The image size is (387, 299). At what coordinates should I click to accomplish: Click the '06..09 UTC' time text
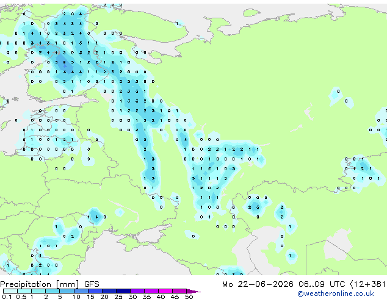[322, 284]
